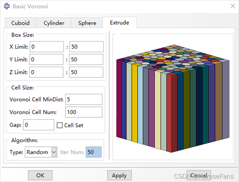This screenshot has height=182, width=239.
Task: Open the Algorithm Type dropdown
Action: 41,152
